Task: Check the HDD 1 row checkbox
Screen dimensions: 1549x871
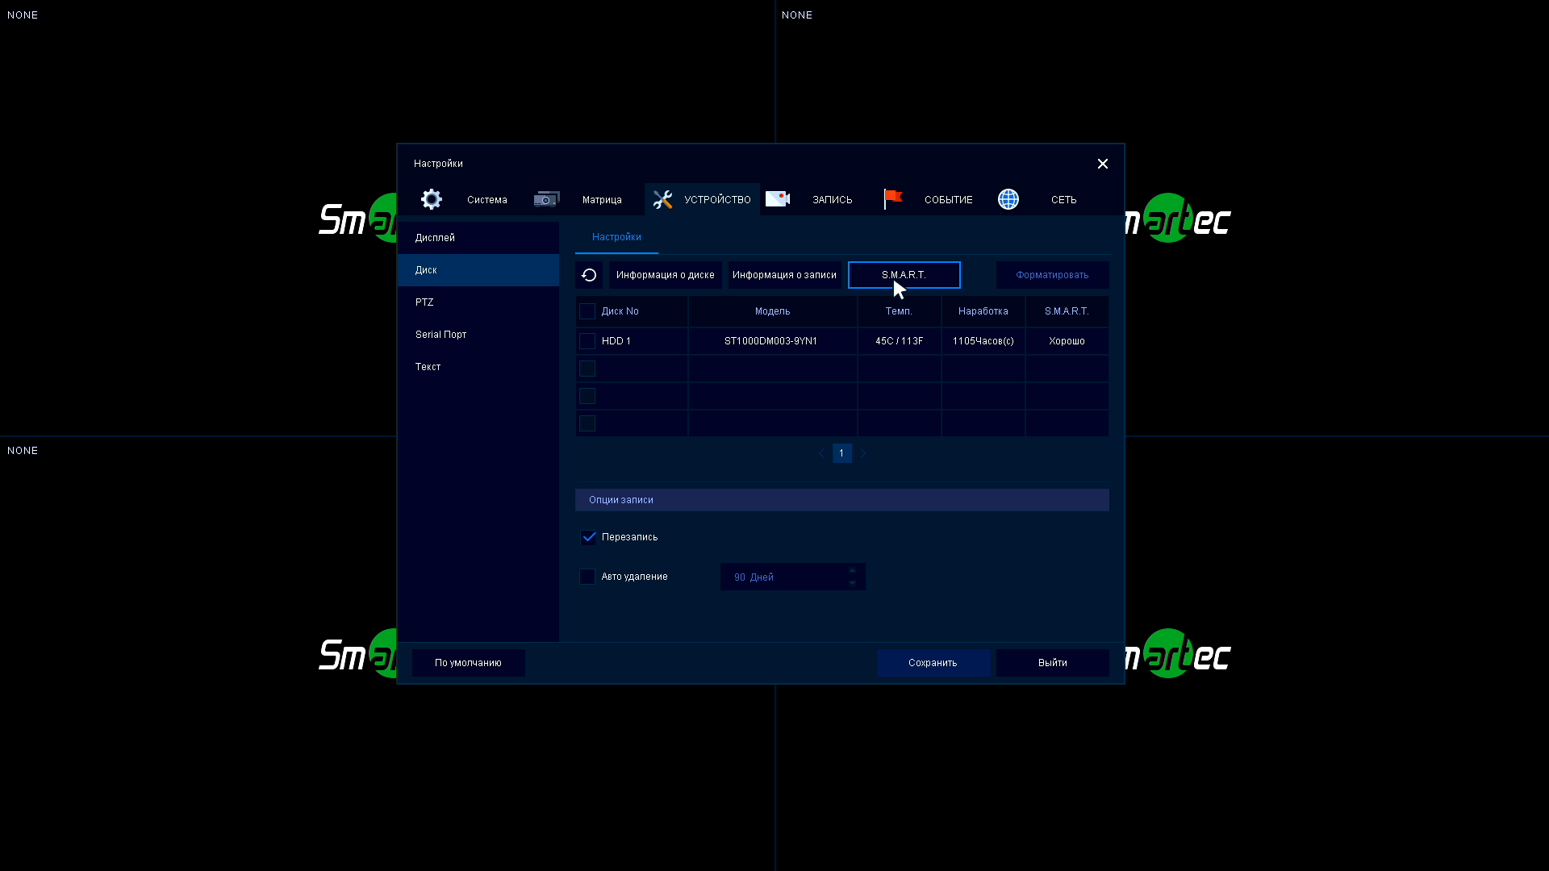Action: click(x=587, y=341)
